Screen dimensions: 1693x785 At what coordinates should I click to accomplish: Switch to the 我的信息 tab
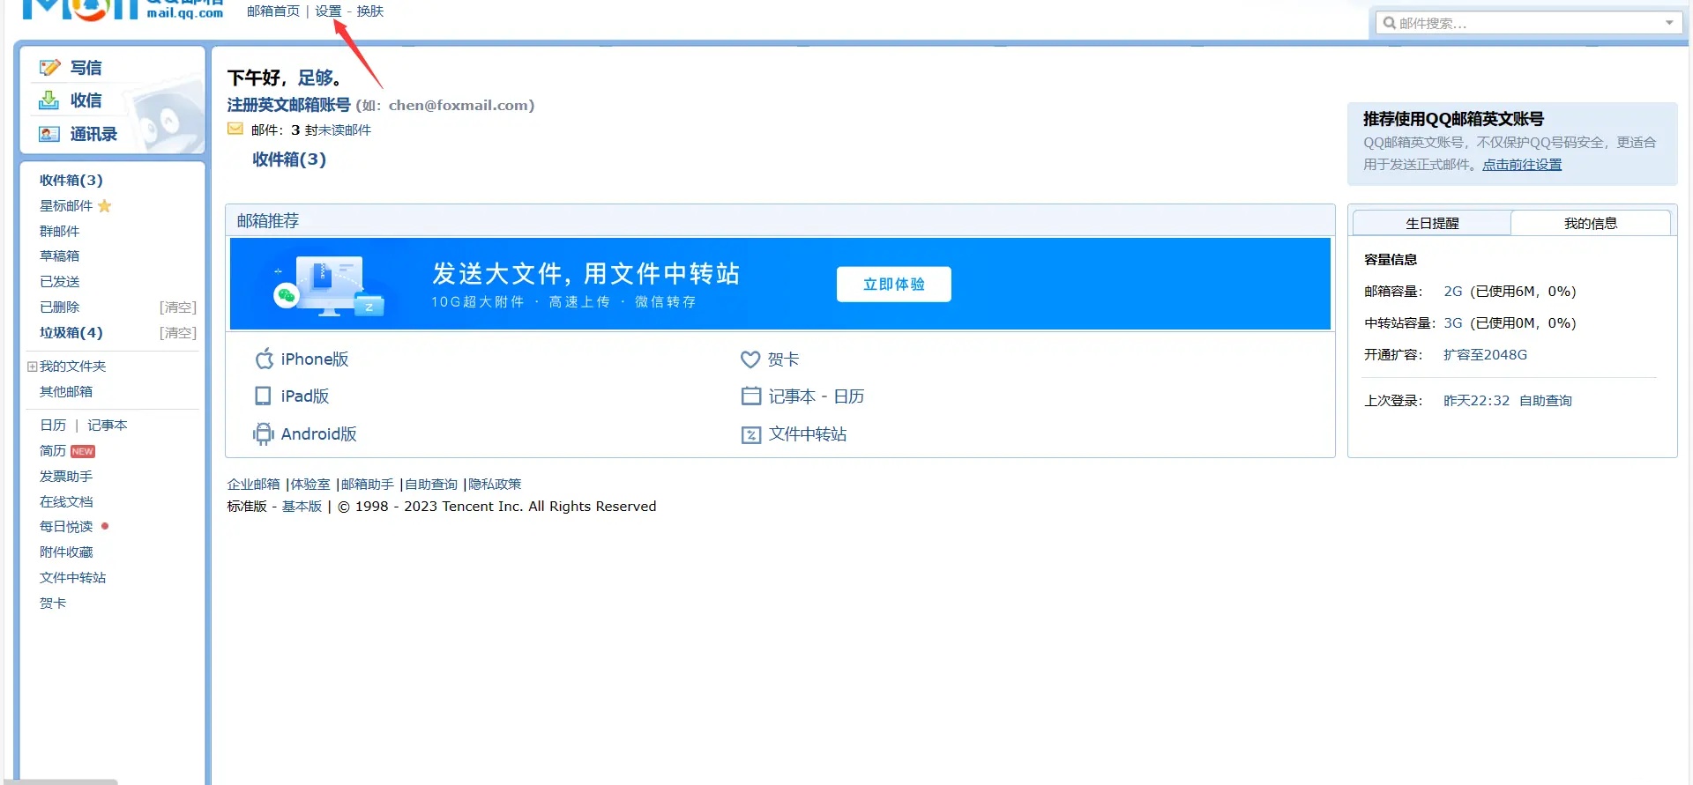[1591, 224]
